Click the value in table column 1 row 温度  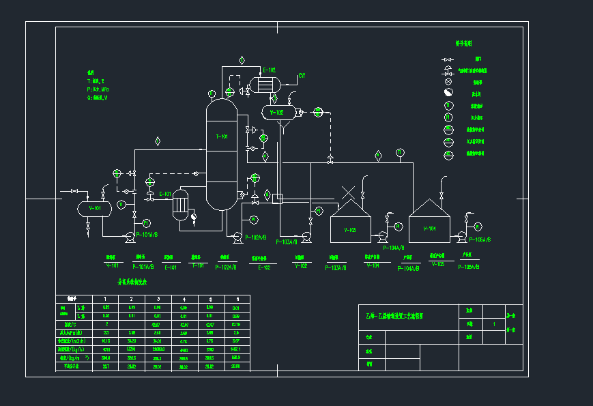104,323
